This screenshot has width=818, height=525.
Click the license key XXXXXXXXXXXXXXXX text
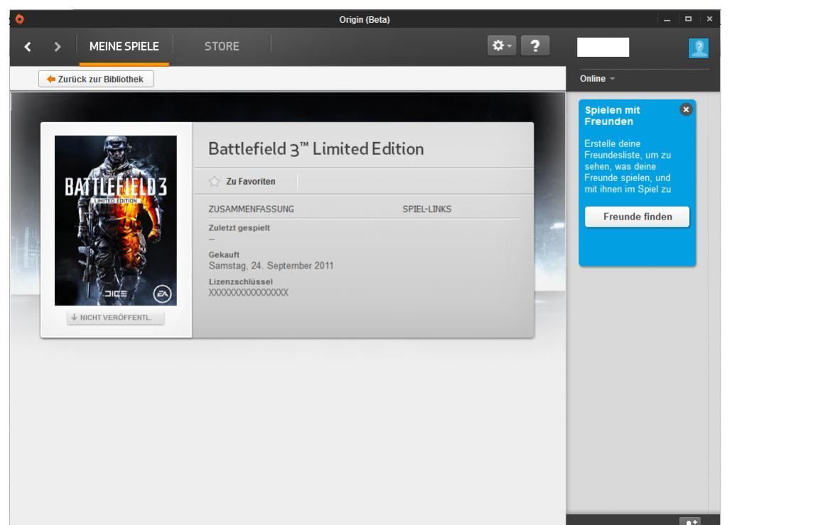tap(248, 293)
